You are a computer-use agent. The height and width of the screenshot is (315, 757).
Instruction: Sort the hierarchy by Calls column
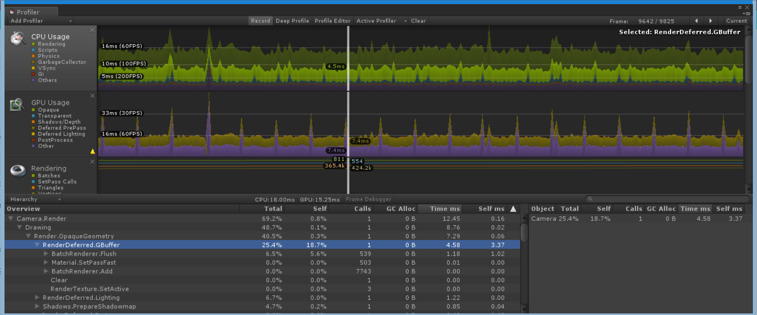point(351,209)
